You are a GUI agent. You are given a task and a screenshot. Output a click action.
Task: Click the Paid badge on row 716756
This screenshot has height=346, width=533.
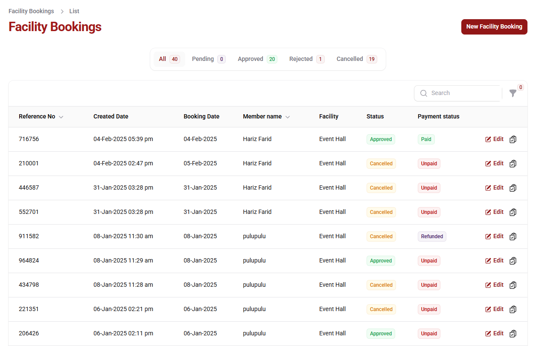[426, 139]
